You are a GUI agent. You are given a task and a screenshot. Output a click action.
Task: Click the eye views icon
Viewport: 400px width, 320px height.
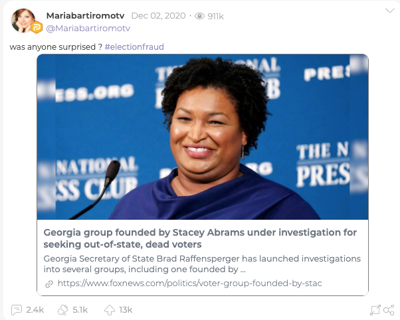pos(199,16)
